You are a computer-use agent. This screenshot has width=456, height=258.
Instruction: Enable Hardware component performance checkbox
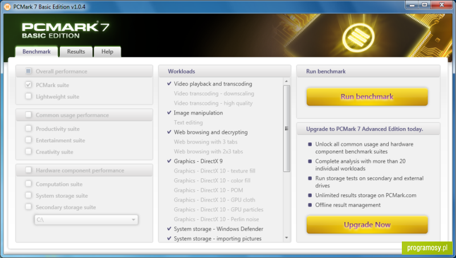pyautogui.click(x=28, y=170)
